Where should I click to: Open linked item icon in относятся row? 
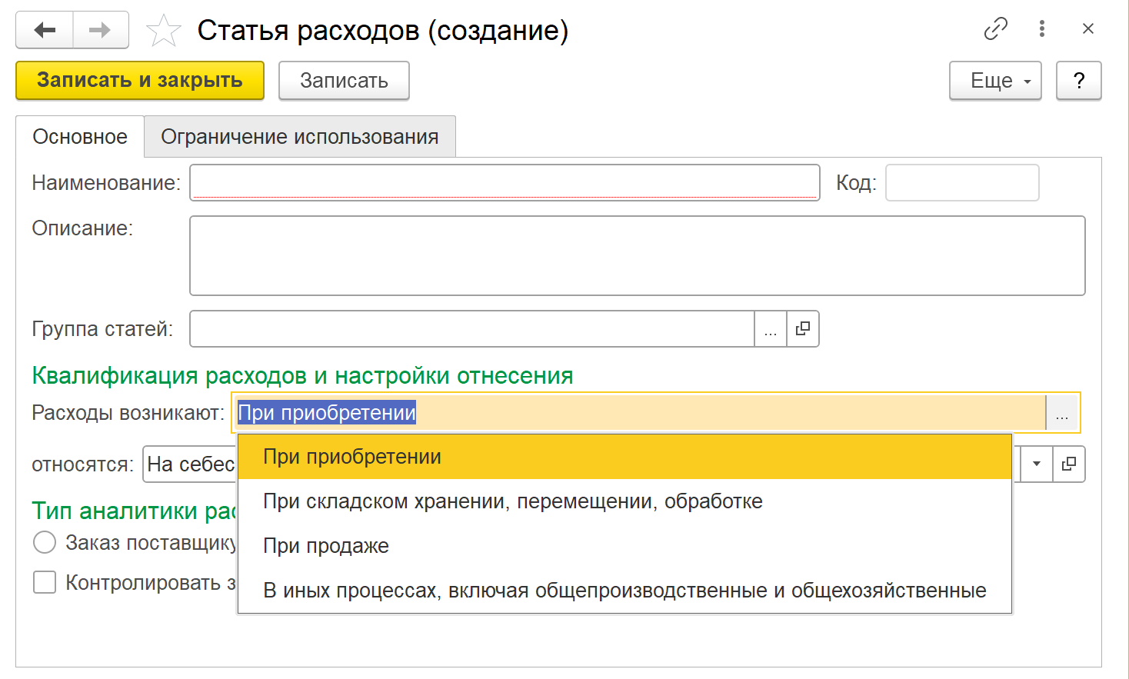click(1069, 464)
